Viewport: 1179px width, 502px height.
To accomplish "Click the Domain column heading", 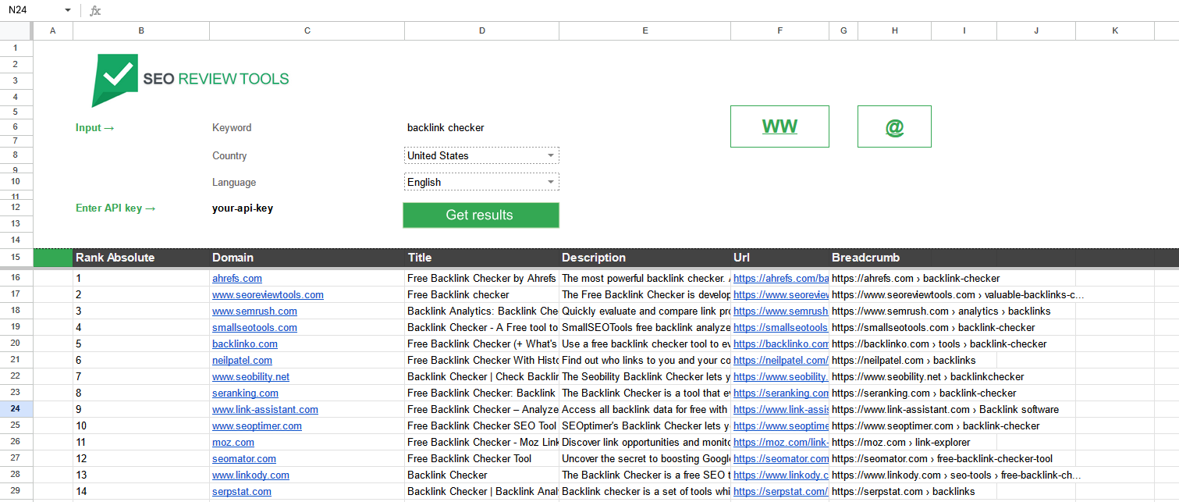I will click(233, 258).
